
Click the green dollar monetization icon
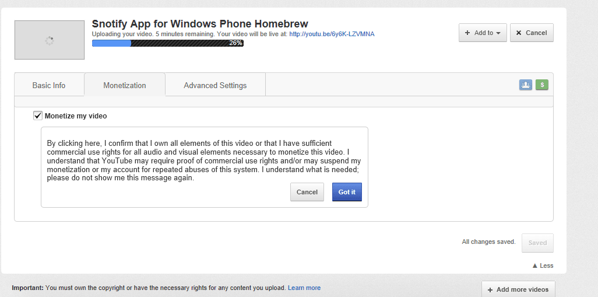tap(542, 85)
